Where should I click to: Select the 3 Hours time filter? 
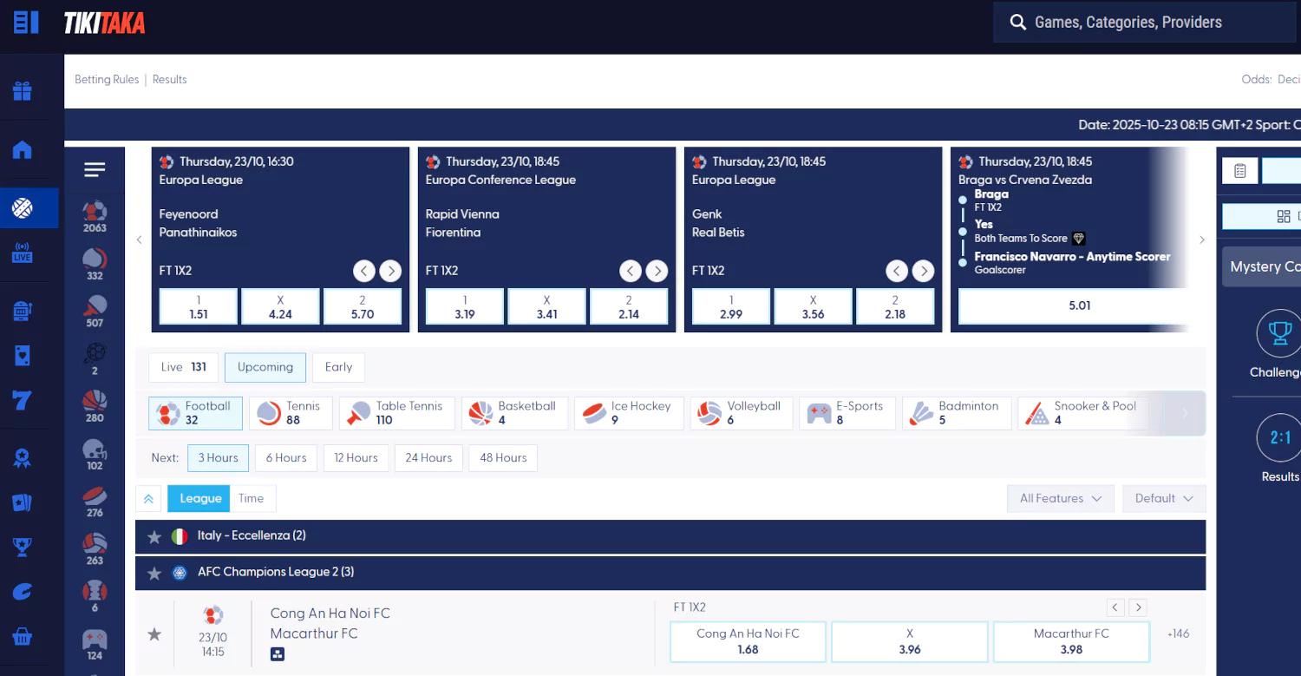(x=218, y=458)
